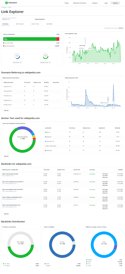Click the red Deleted Backlinks legend dot

tap(4, 46)
